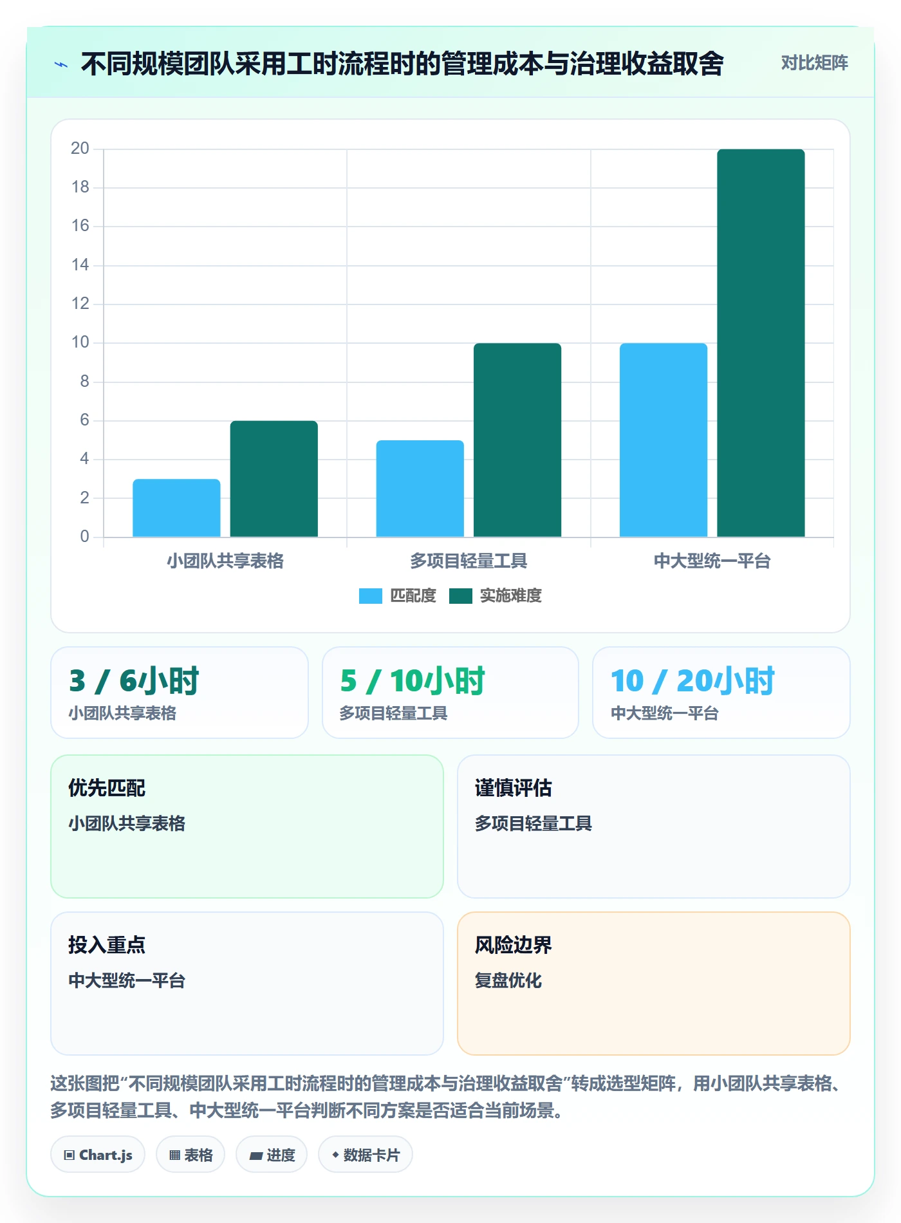Click the light blue 匹配度 legend swatch

coord(371,596)
